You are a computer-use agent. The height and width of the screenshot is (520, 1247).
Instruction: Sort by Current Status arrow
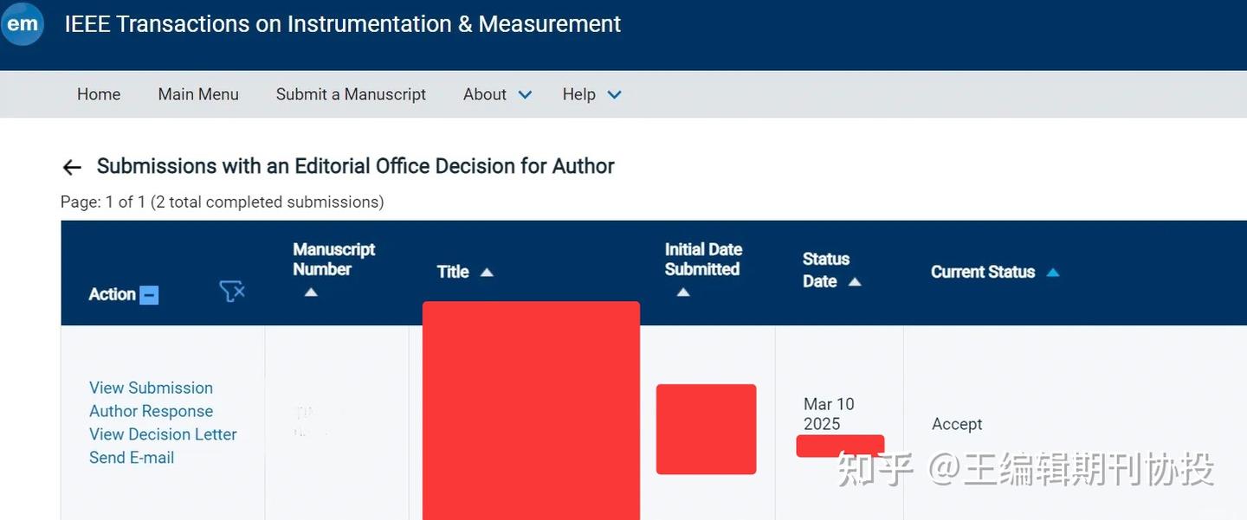(1053, 273)
